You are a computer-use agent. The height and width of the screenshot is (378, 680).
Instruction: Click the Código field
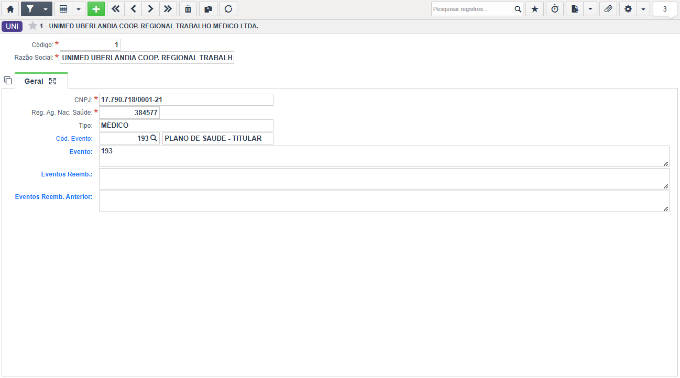coord(90,45)
